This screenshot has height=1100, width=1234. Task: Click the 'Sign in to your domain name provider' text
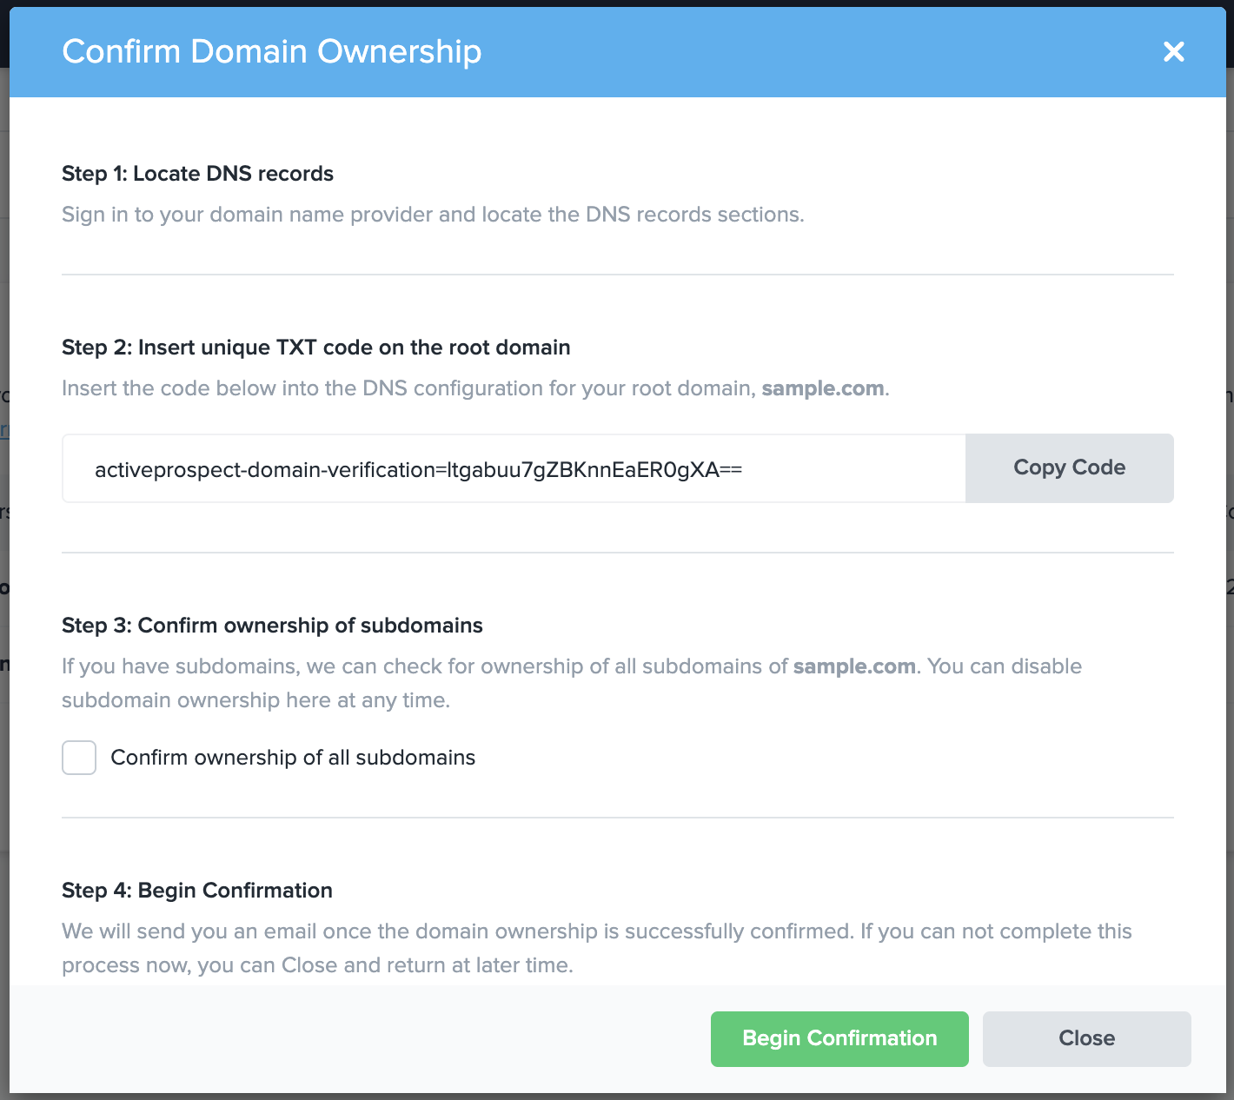[x=433, y=215]
